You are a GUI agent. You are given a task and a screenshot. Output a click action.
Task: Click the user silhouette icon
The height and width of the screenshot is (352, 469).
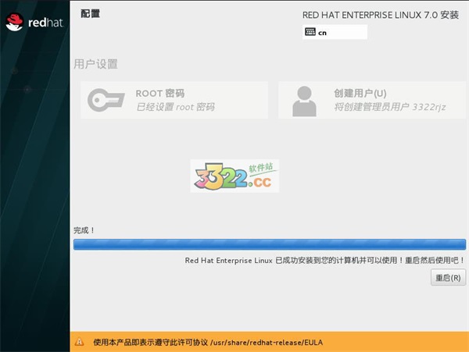click(304, 101)
